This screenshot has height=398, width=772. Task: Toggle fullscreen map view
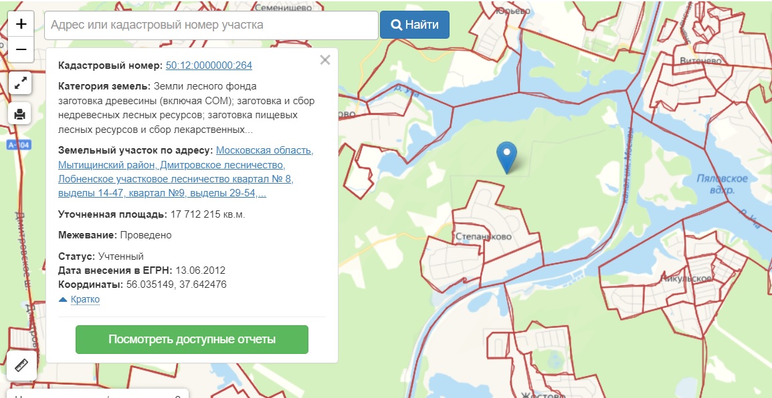tap(21, 83)
